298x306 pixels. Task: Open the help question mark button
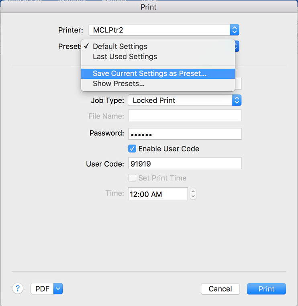tap(18, 288)
